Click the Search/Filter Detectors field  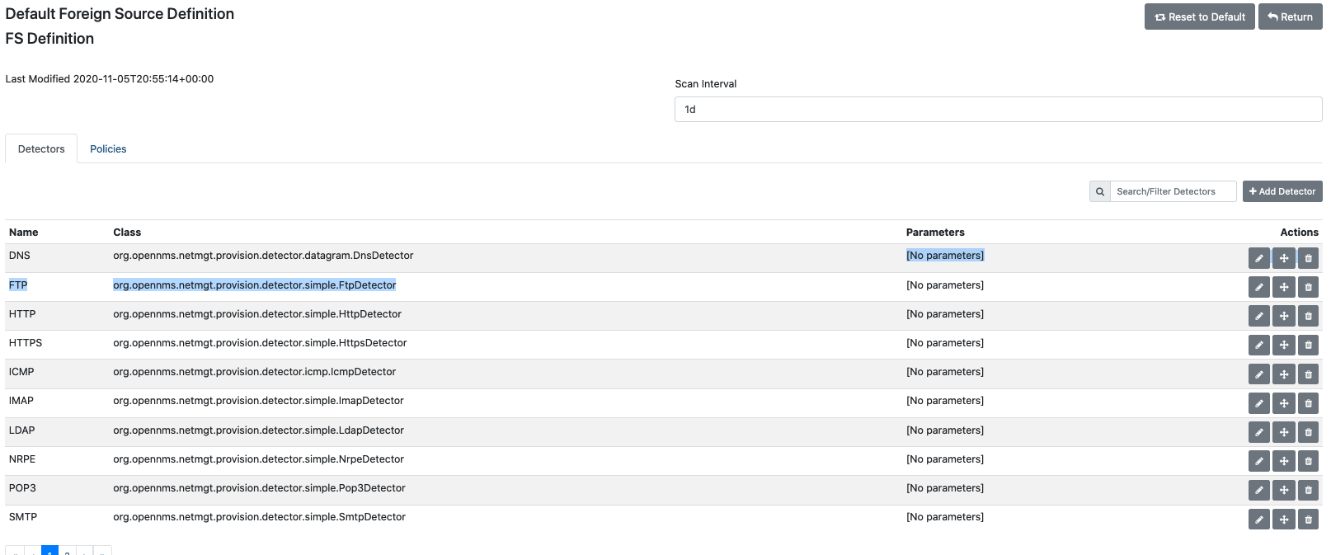click(1172, 191)
